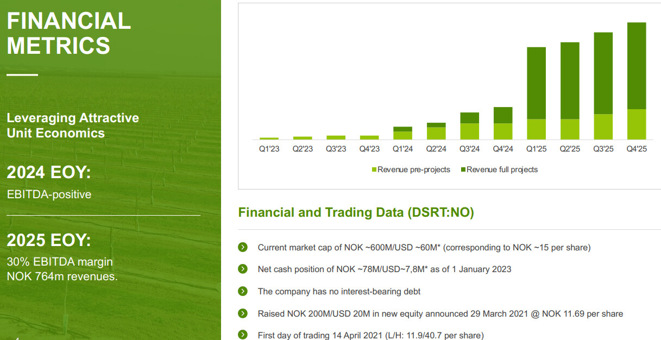Click the dark green segment of Q1'25 bar
This screenshot has width=661, height=340.
click(537, 83)
